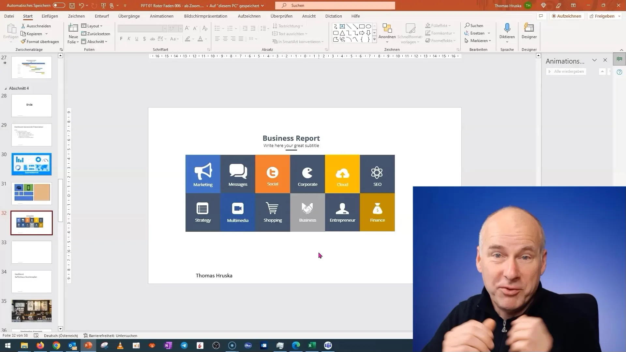The width and height of the screenshot is (626, 352).
Task: Expand the Schnellzugriff toolbar dropdown
Action: pyautogui.click(x=125, y=6)
